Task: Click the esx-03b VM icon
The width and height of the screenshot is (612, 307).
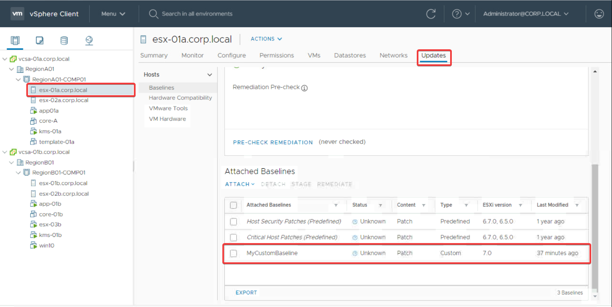Action: click(x=34, y=225)
